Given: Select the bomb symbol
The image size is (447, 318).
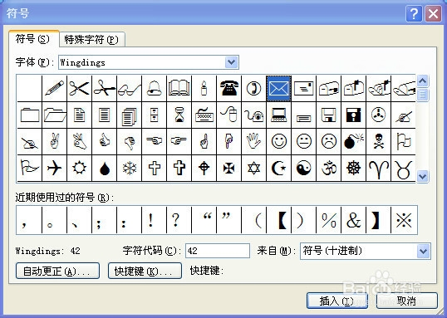Looking at the screenshot, I should click(x=354, y=141).
